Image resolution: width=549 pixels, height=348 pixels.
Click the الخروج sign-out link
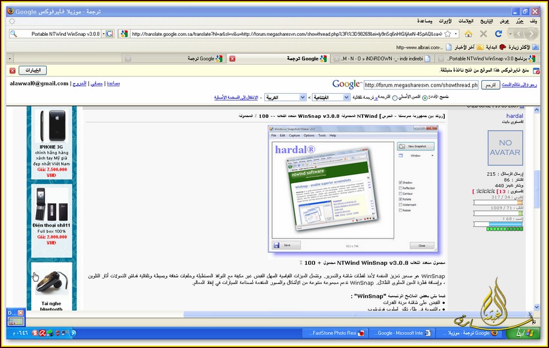(x=80, y=84)
